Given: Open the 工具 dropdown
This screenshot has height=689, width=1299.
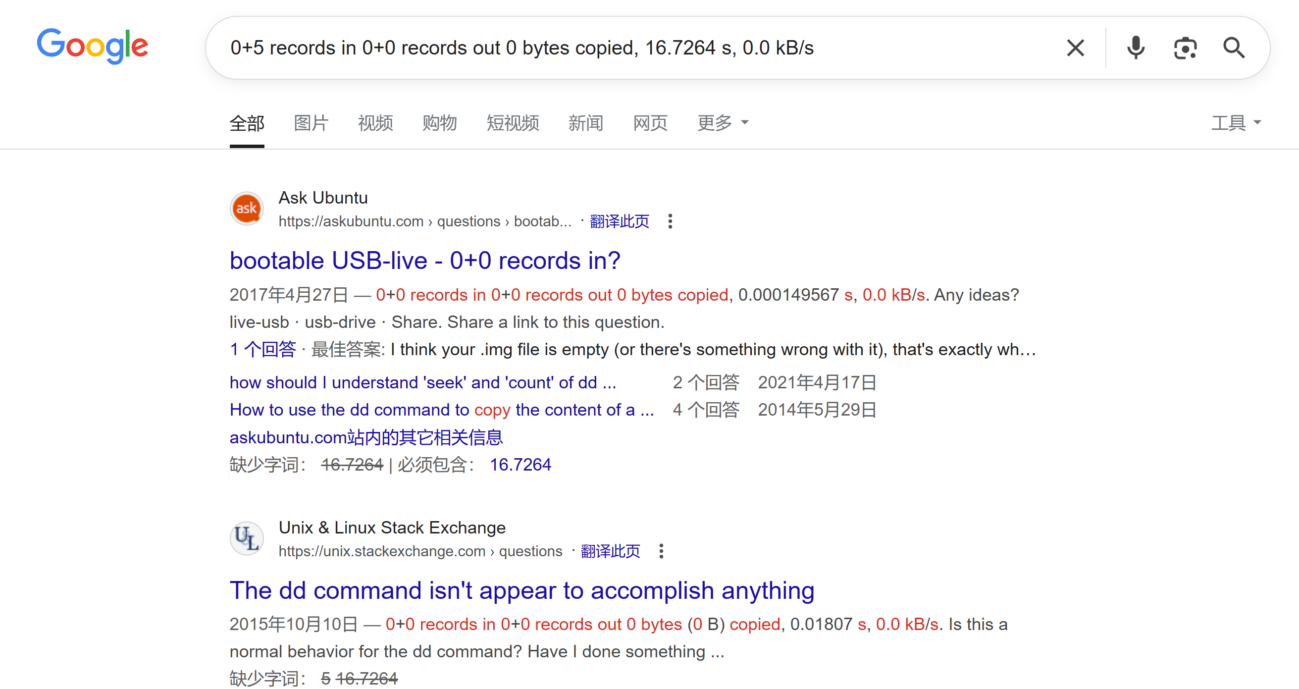Looking at the screenshot, I should pyautogui.click(x=1236, y=122).
